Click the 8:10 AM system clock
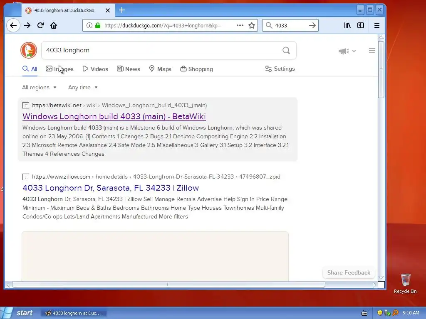Screen dimensions: 426x319 tap(411, 313)
